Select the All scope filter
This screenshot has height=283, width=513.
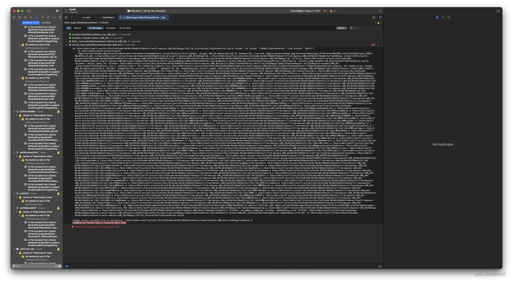click(x=68, y=28)
